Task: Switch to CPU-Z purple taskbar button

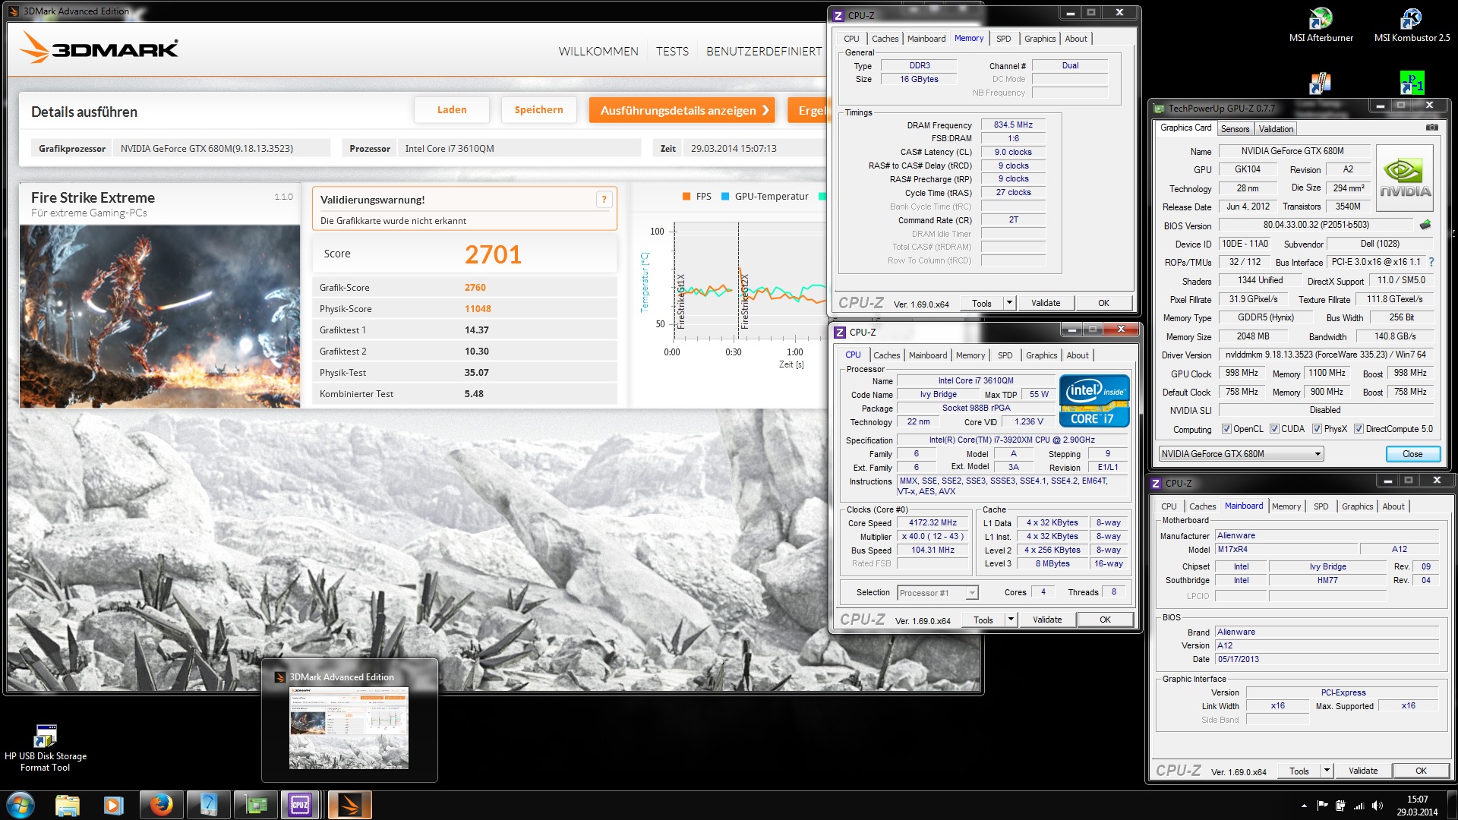Action: (x=301, y=805)
